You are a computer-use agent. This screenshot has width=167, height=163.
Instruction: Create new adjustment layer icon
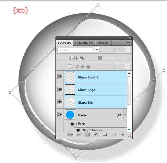pyautogui.click(x=96, y=134)
